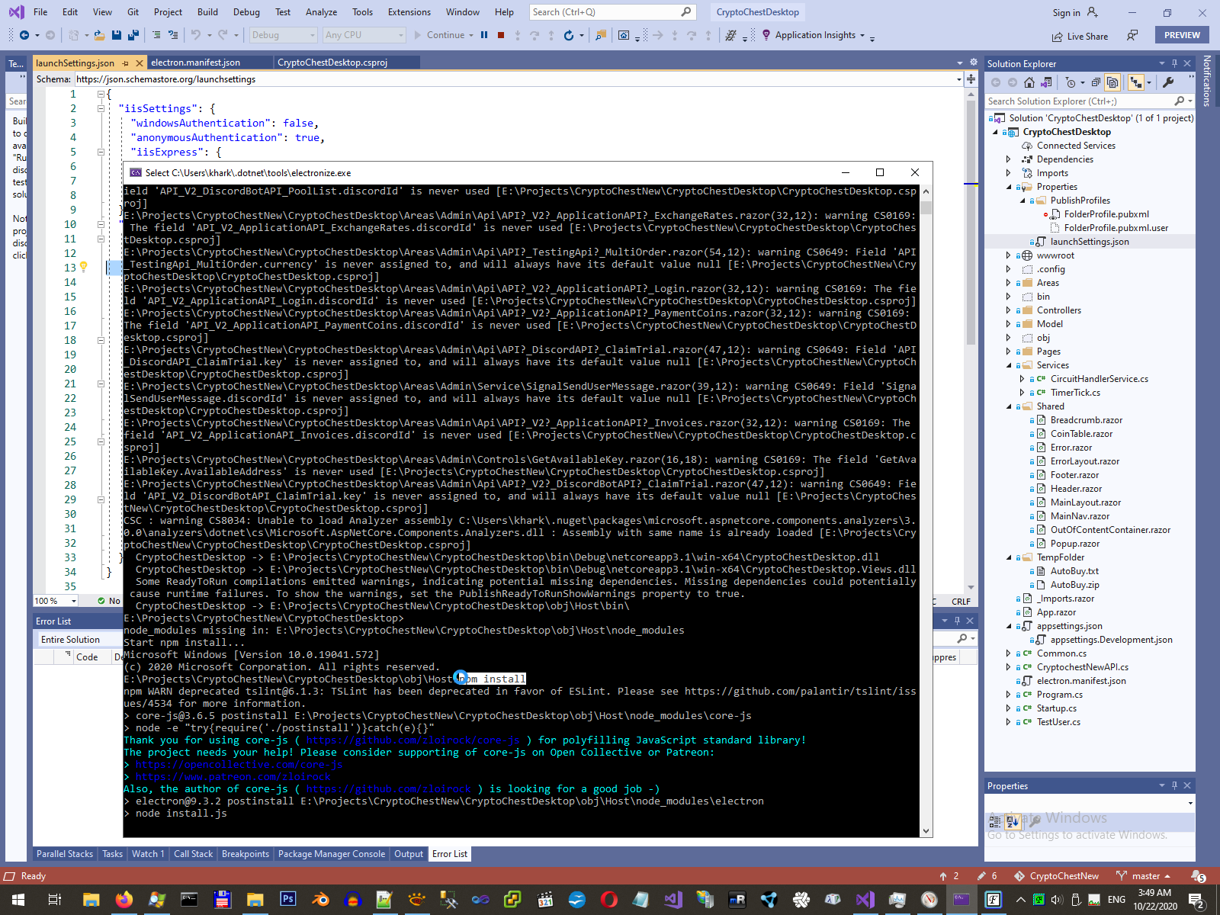Image resolution: width=1220 pixels, height=915 pixels.
Task: Open Task View on the taskbar
Action: coord(55,900)
